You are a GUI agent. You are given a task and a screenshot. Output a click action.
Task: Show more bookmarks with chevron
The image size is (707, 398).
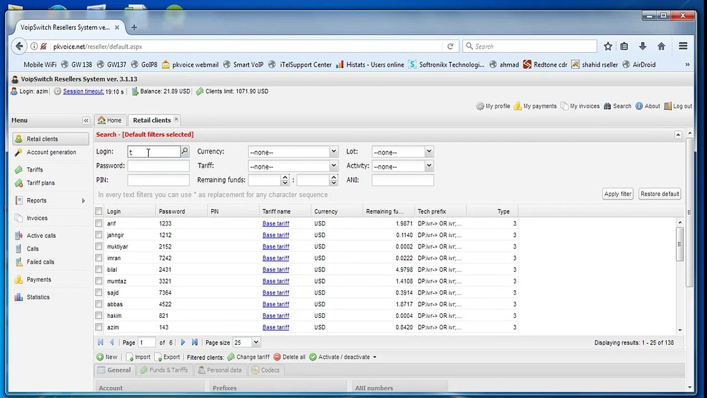pos(687,65)
